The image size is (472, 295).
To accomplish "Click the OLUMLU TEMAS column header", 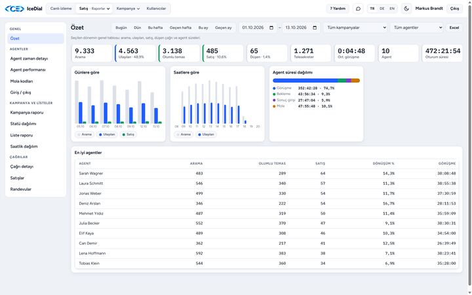I will 272,163.
